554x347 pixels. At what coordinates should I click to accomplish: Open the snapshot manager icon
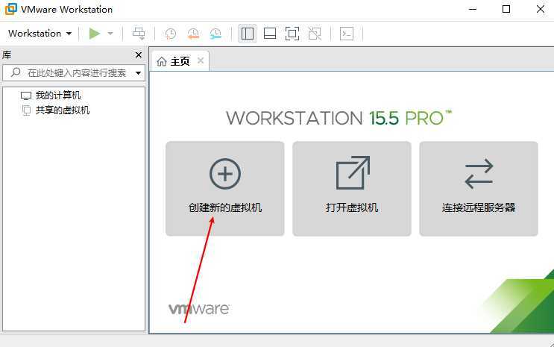click(215, 34)
